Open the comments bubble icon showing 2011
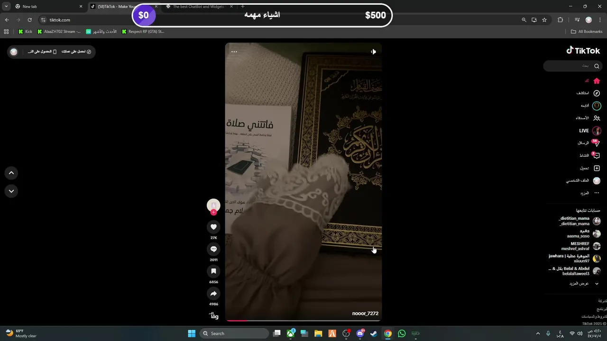 pos(213,249)
